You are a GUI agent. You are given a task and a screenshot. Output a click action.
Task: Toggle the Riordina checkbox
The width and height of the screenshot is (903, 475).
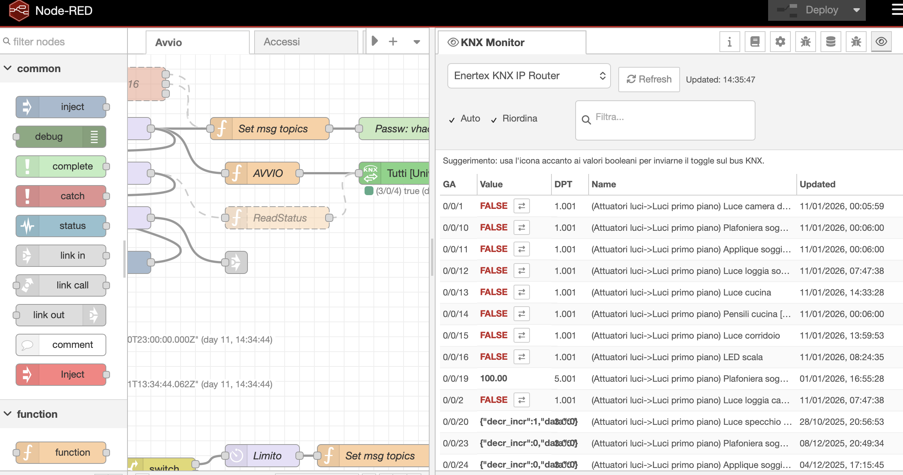(494, 120)
